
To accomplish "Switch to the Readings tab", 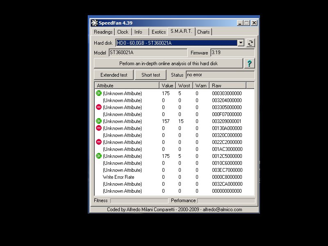I will point(103,32).
